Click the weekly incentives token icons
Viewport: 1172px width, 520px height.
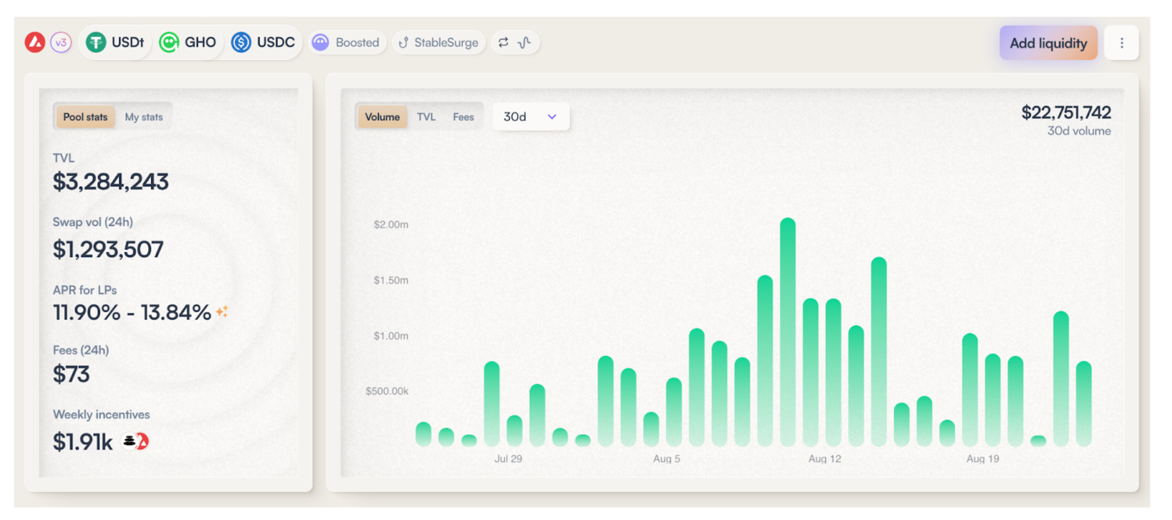[135, 442]
